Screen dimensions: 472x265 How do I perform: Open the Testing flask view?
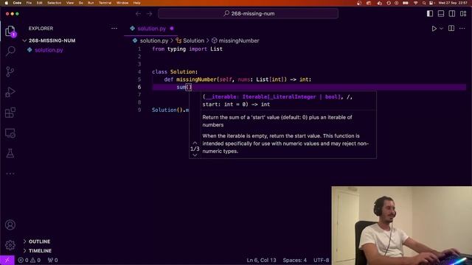coord(10,153)
